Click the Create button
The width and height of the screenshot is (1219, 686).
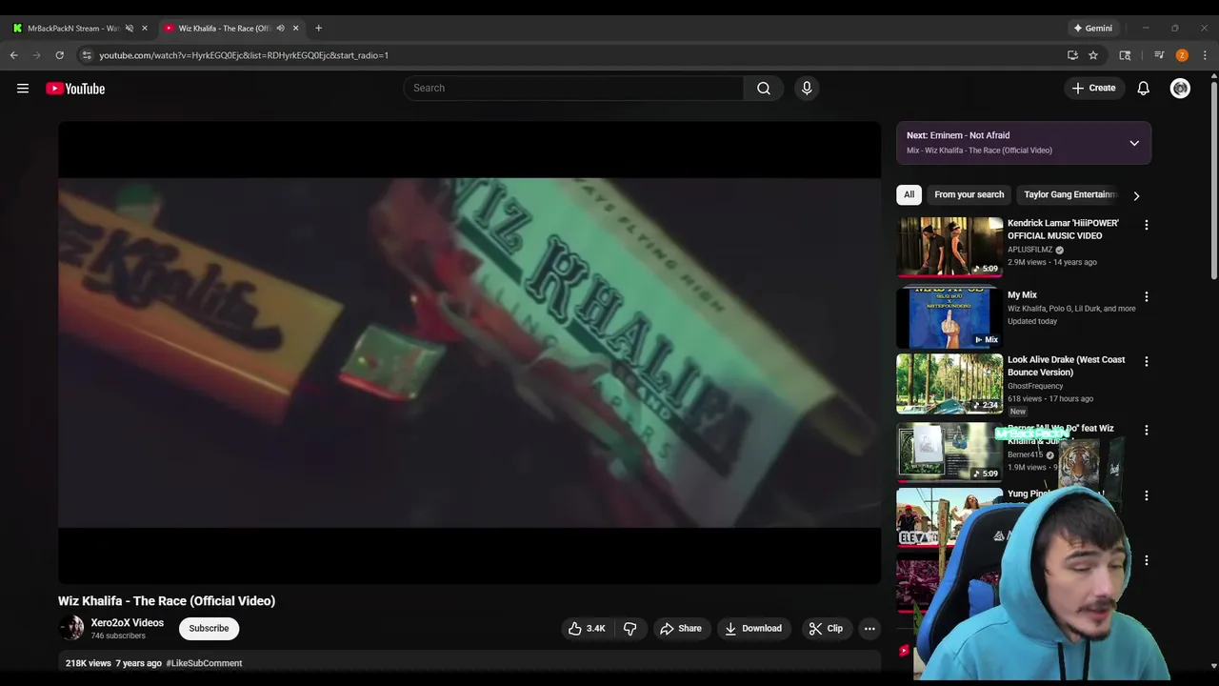point(1093,89)
